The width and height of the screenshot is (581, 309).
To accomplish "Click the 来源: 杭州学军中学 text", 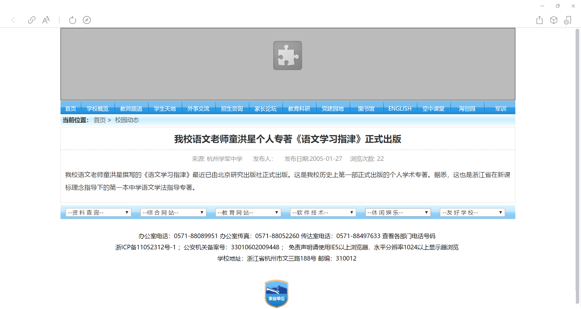I will coord(217,159).
